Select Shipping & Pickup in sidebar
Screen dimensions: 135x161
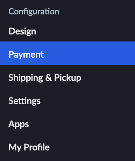coord(67,77)
